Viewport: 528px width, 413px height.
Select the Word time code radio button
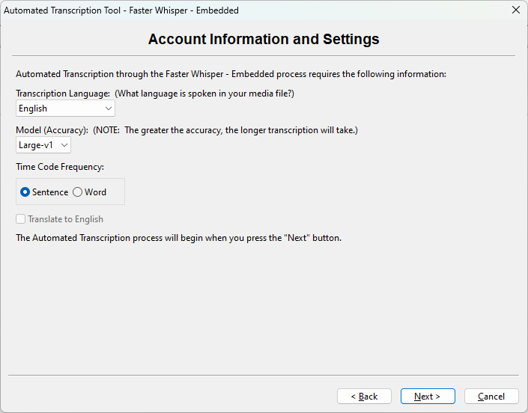coord(78,192)
